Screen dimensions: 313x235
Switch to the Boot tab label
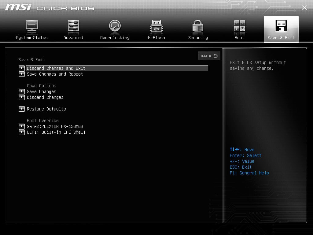pos(240,38)
